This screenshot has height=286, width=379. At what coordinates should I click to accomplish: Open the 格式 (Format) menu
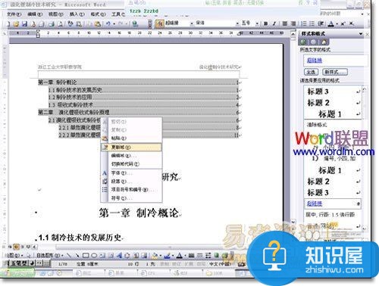pos(98,14)
